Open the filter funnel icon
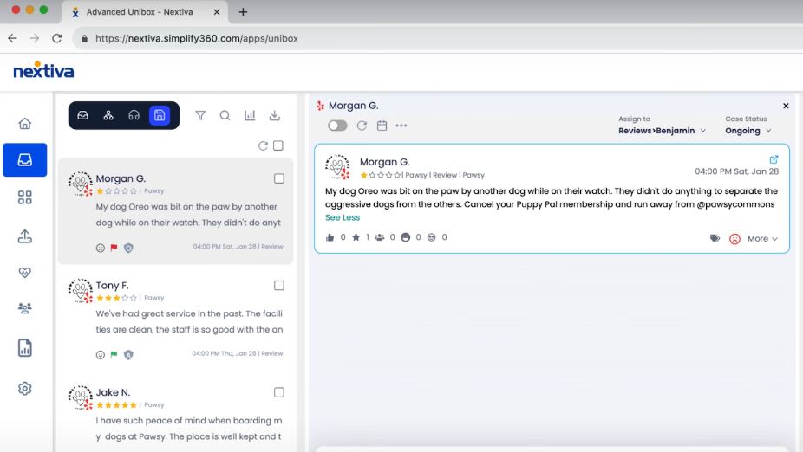803x452 pixels. [x=200, y=115]
